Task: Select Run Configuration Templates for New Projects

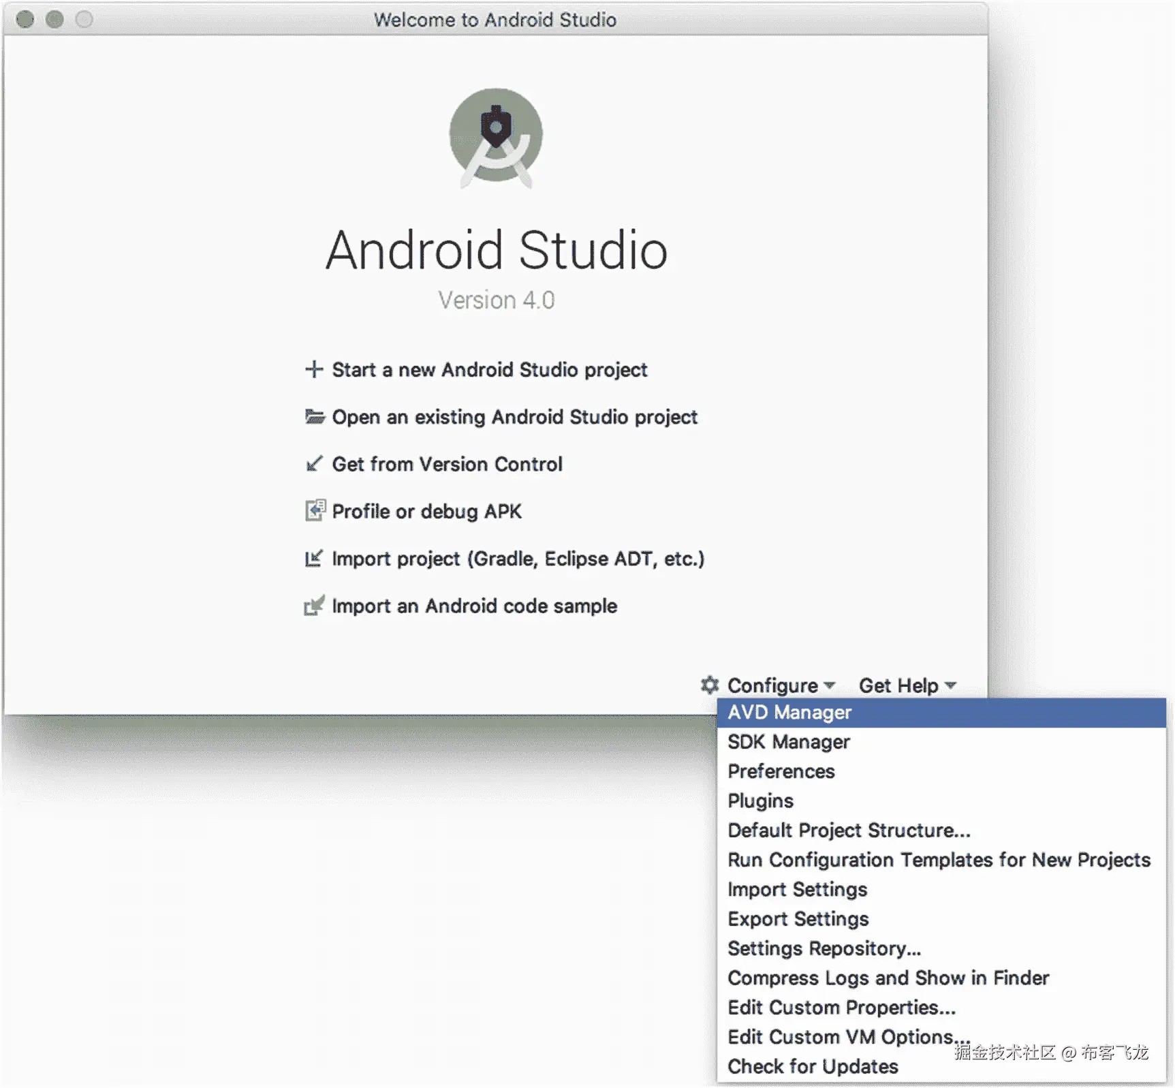Action: click(x=941, y=860)
